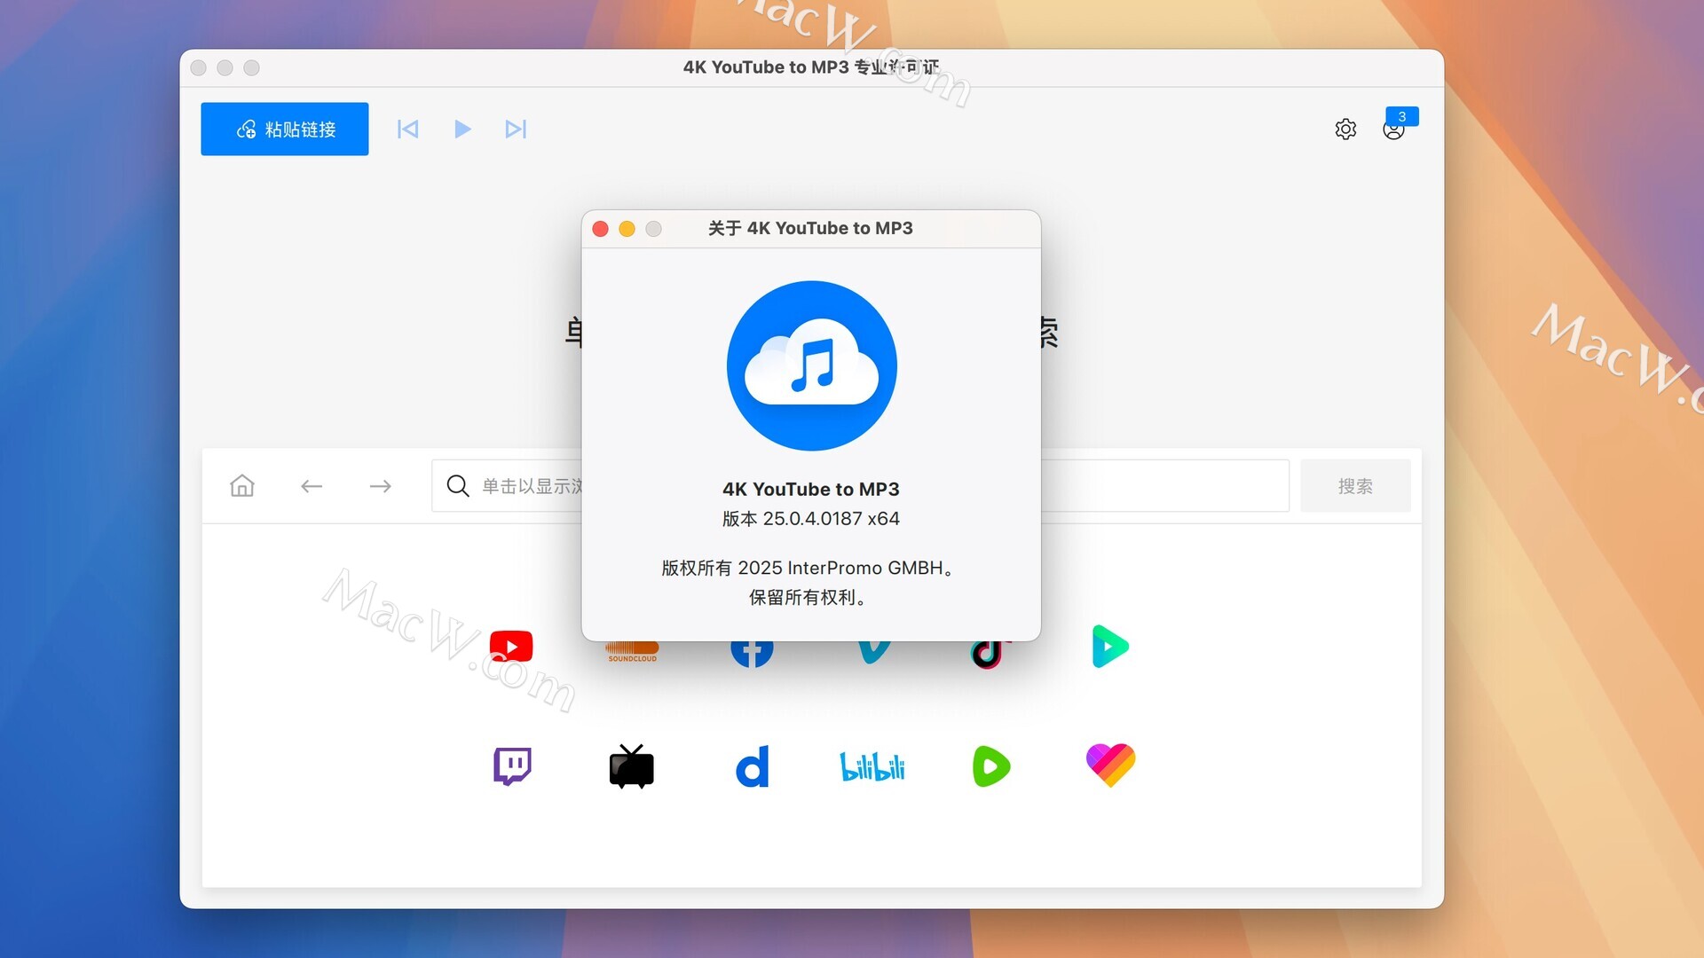Click the 保留所有权利 text line
The width and height of the screenshot is (1704, 958).
tap(807, 597)
